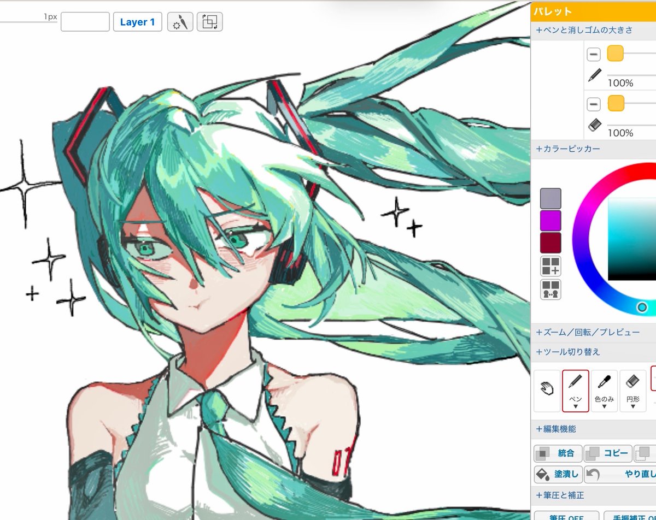The height and width of the screenshot is (520, 656).
Task: Decrease eraser size with minus button
Action: click(x=594, y=104)
